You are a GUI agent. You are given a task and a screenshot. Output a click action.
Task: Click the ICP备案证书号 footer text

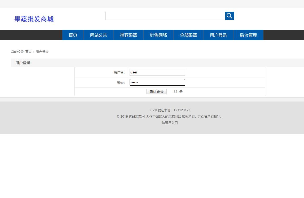[170, 110]
